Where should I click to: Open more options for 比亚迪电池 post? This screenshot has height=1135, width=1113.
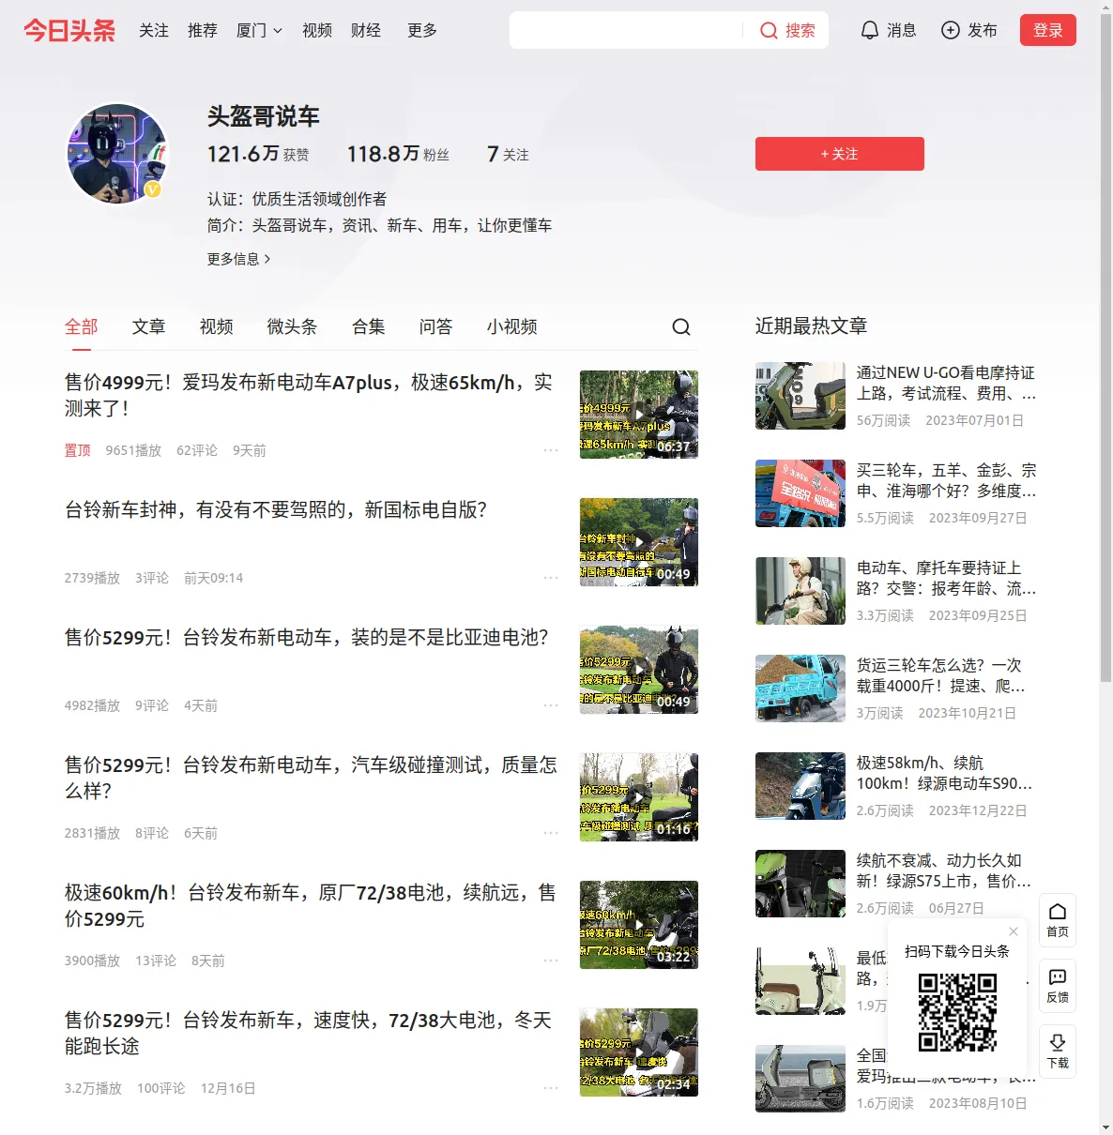pyautogui.click(x=551, y=705)
